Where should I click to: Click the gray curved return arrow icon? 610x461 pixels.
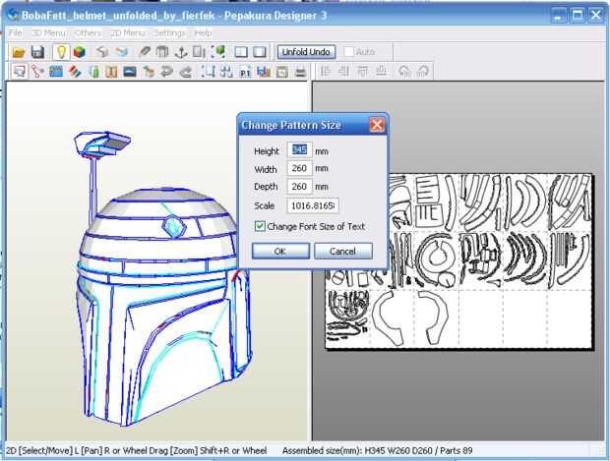point(166,72)
